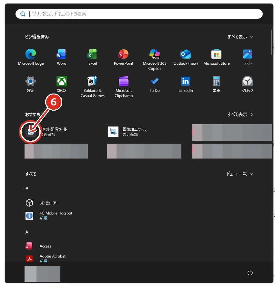This screenshot has height=286, width=275.
Task: Open Outlook (new) pinned app
Action: (x=186, y=57)
